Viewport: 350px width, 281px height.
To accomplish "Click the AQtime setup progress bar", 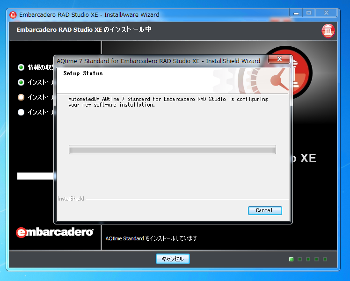I will pyautogui.click(x=172, y=150).
